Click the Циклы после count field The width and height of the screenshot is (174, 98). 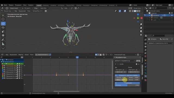coord(134,72)
